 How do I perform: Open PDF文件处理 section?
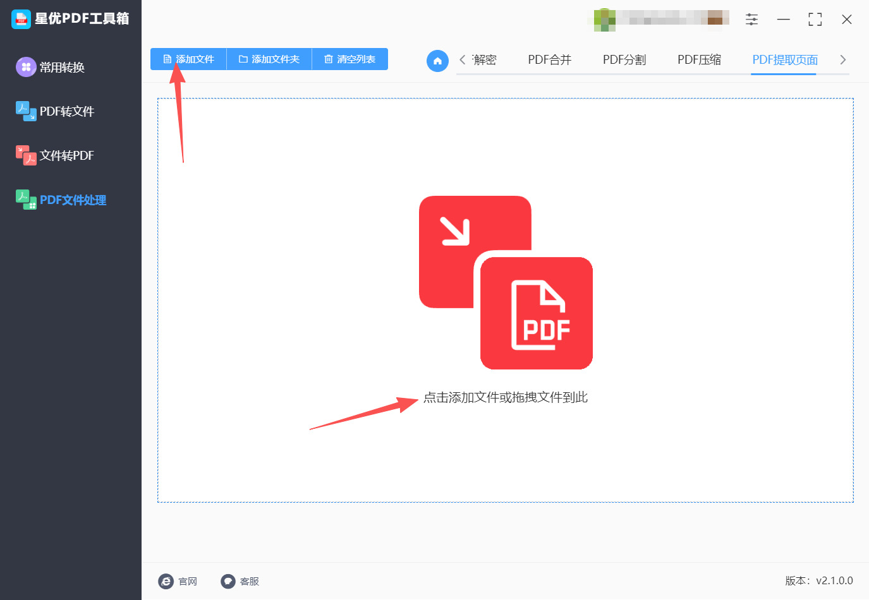tap(61, 200)
